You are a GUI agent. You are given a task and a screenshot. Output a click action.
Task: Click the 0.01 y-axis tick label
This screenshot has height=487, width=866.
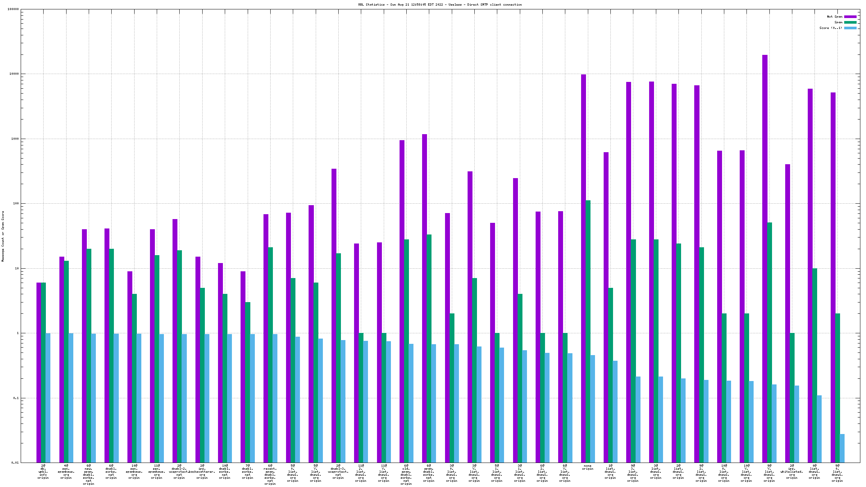click(x=14, y=463)
